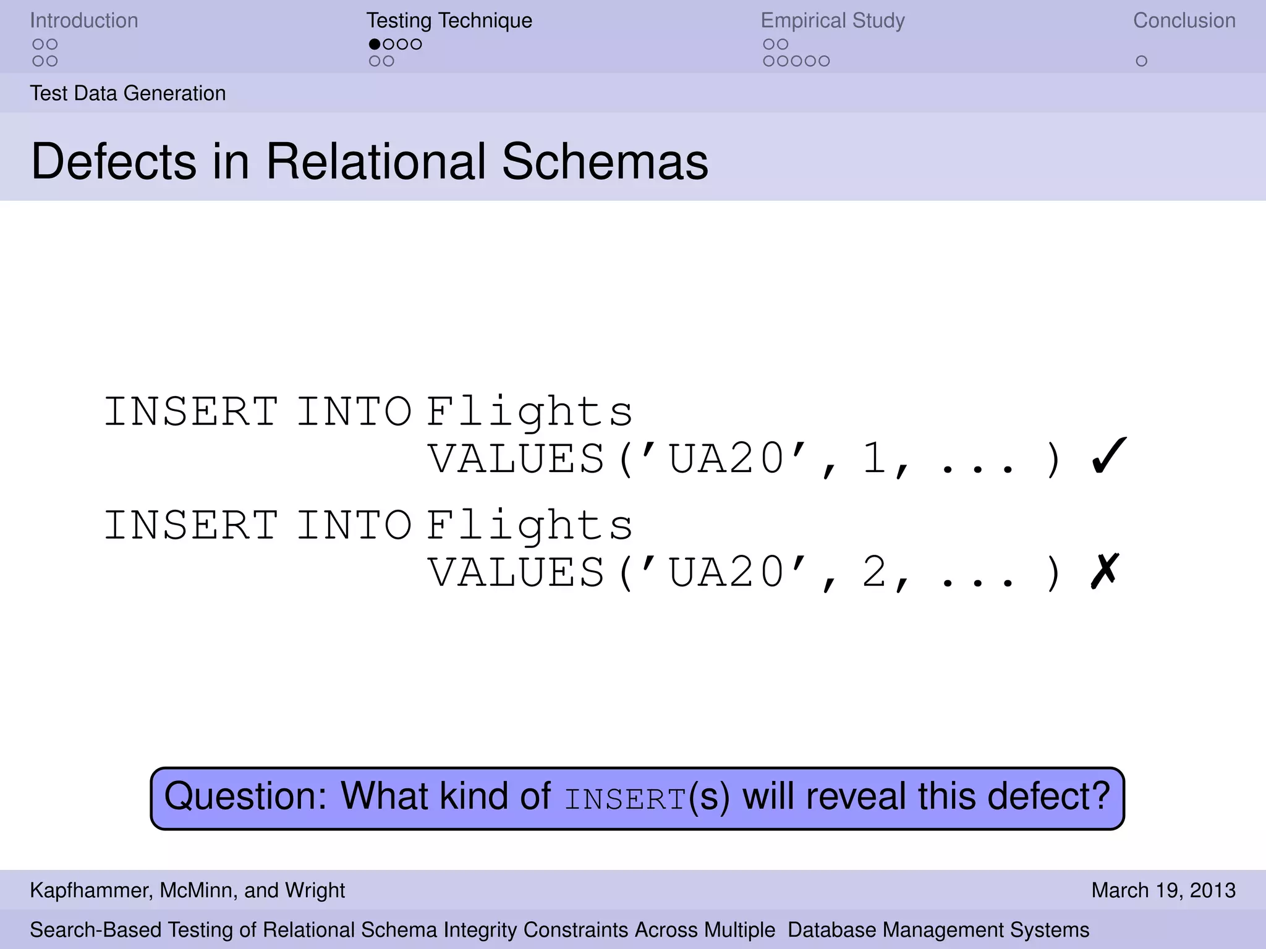
Task: Click authors Kapfhammer, McMinn, and Wright
Action: pyautogui.click(x=187, y=890)
